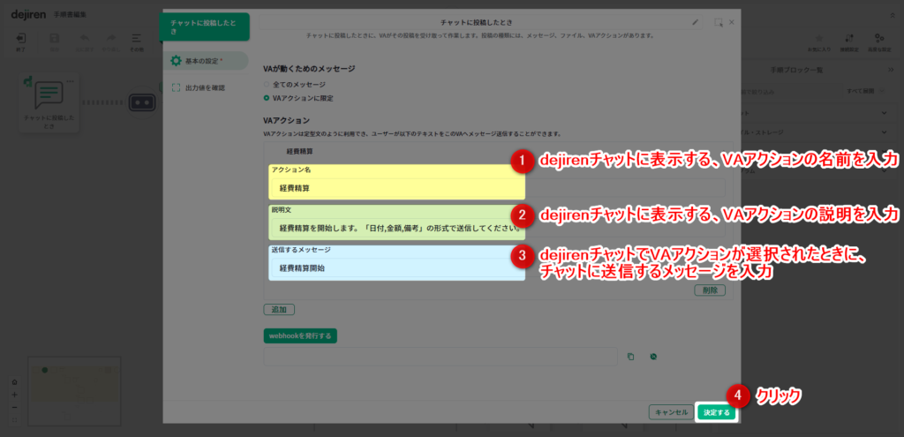
Task: Open the その他 menu icon in toolbar
Action: [x=136, y=39]
